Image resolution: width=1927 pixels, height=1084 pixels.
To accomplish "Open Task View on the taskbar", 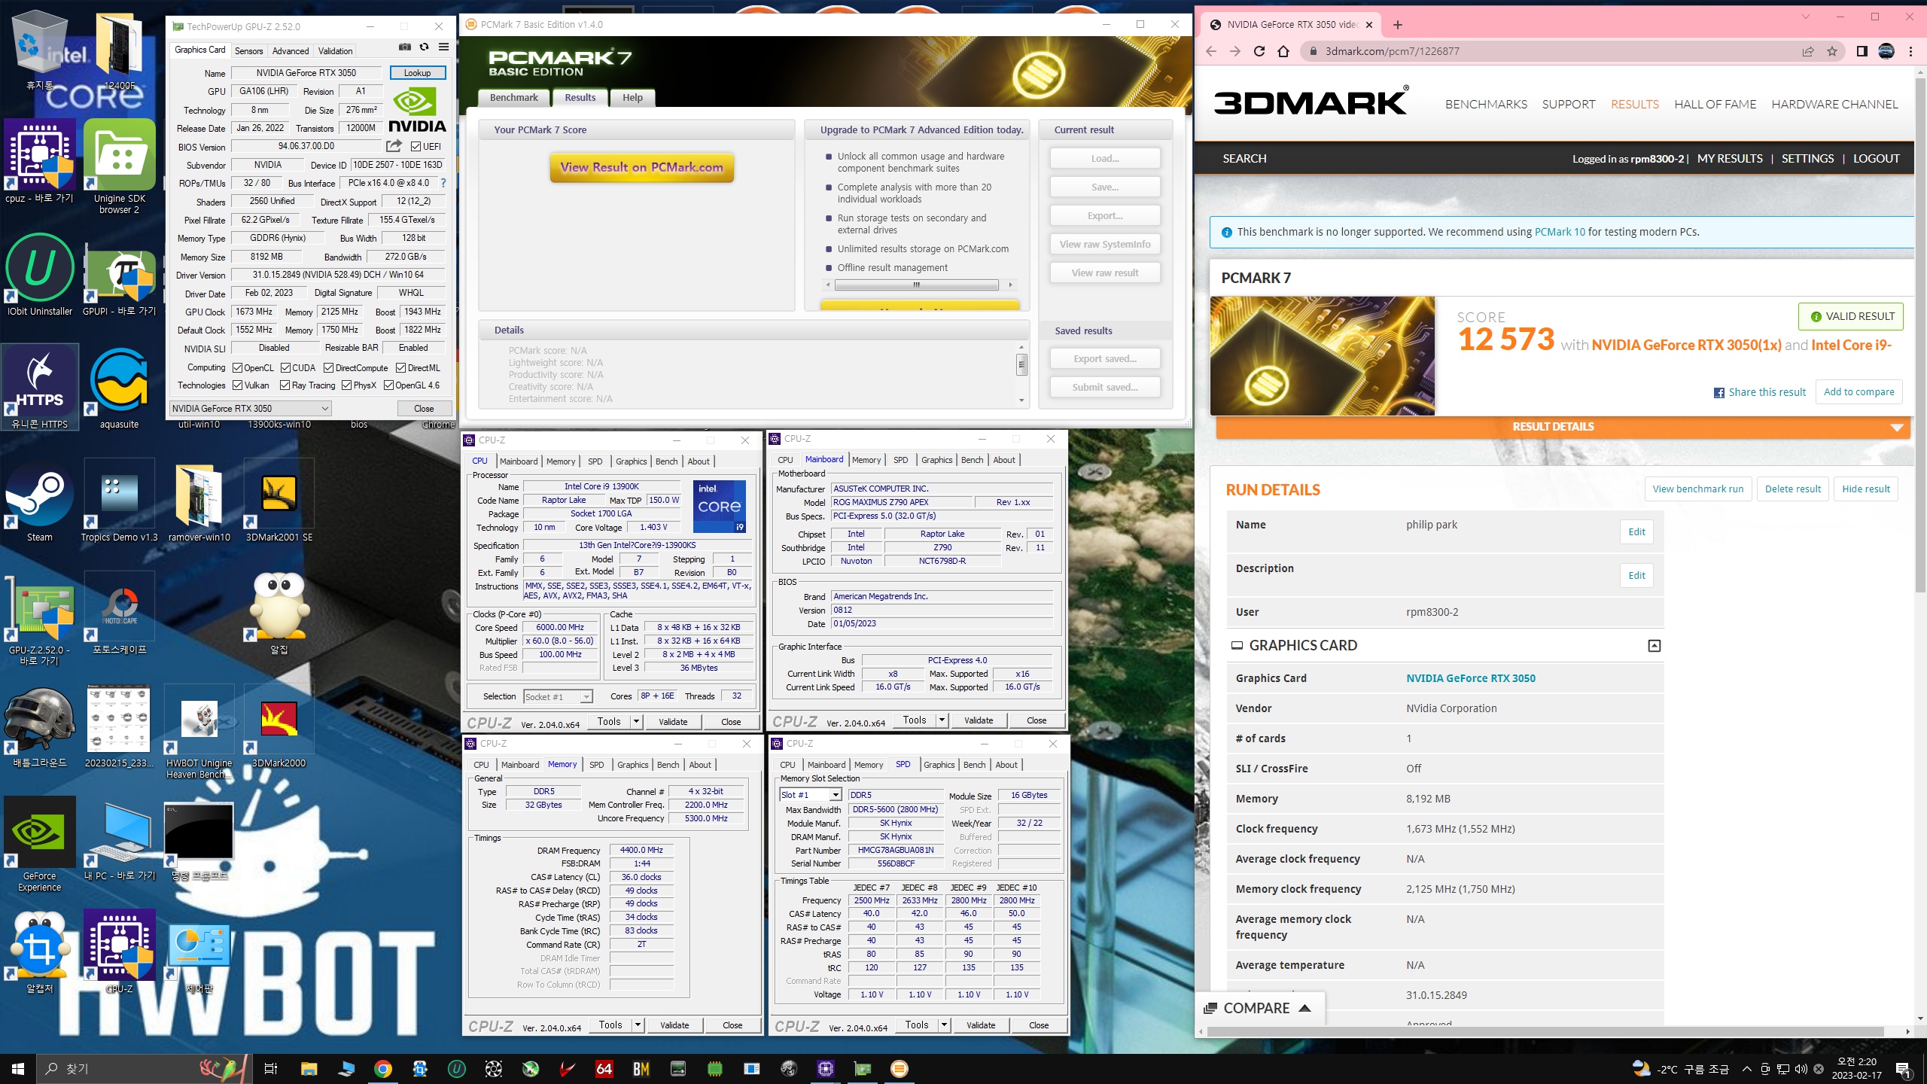I will coord(271,1069).
